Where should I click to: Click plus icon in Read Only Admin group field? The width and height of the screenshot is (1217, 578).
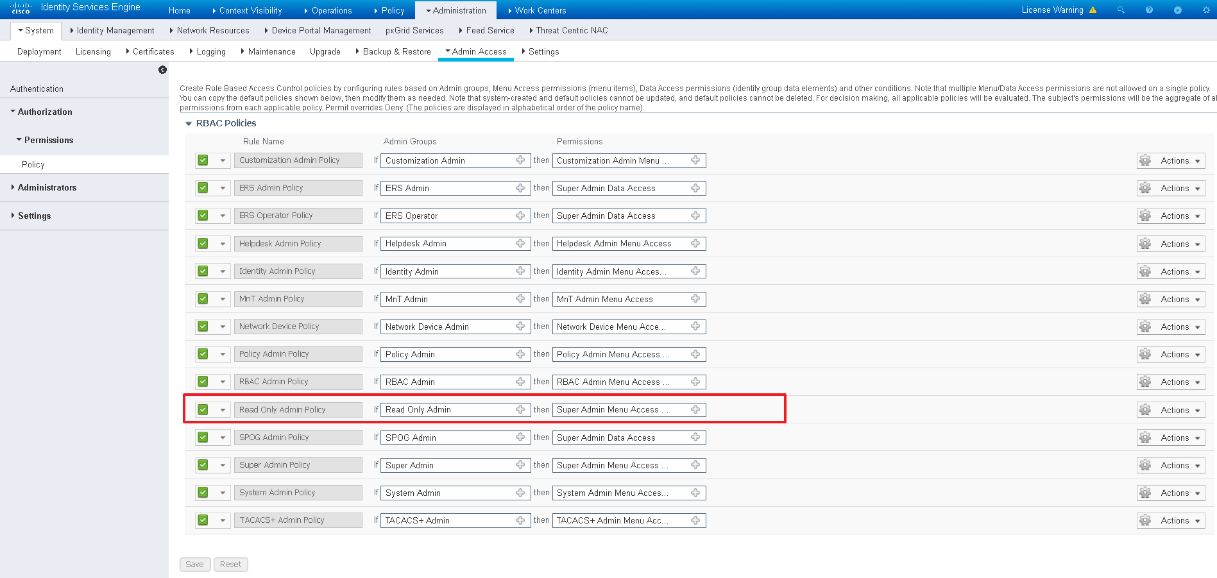tap(520, 409)
